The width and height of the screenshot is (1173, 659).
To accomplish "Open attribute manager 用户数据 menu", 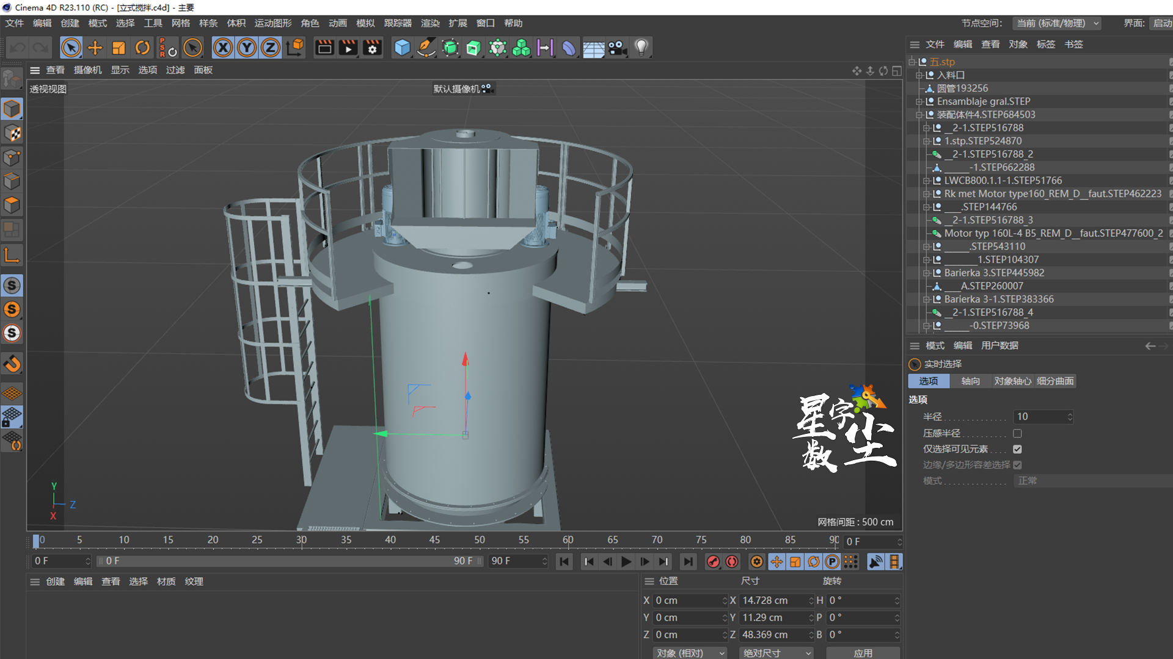I will coord(999,346).
